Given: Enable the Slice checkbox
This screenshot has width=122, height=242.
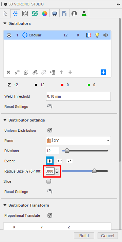Looking at the screenshot, I should click(x=49, y=181).
